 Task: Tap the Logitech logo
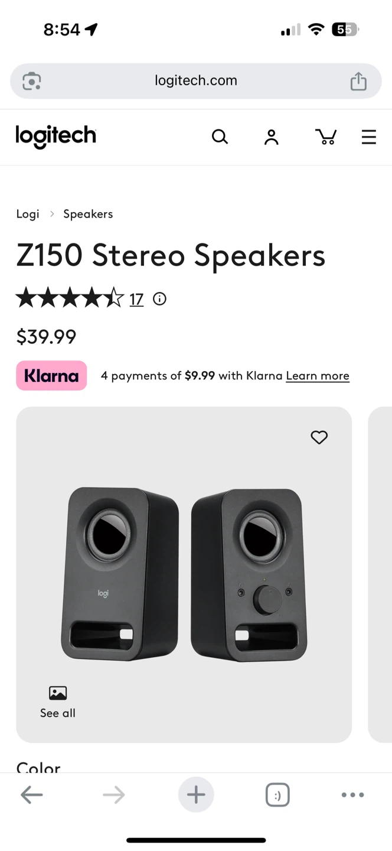pos(56,136)
